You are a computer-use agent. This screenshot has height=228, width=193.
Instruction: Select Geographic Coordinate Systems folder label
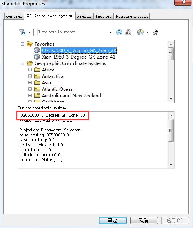click(x=70, y=63)
